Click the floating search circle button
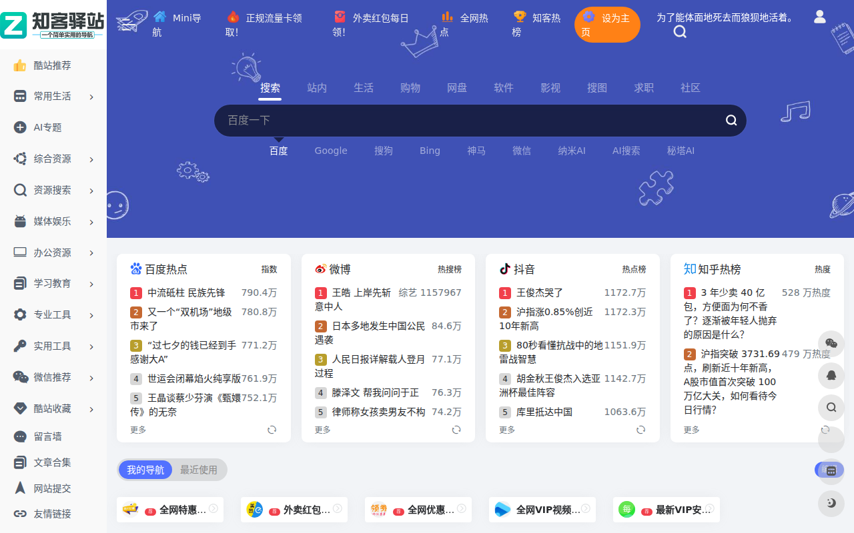 click(x=831, y=407)
